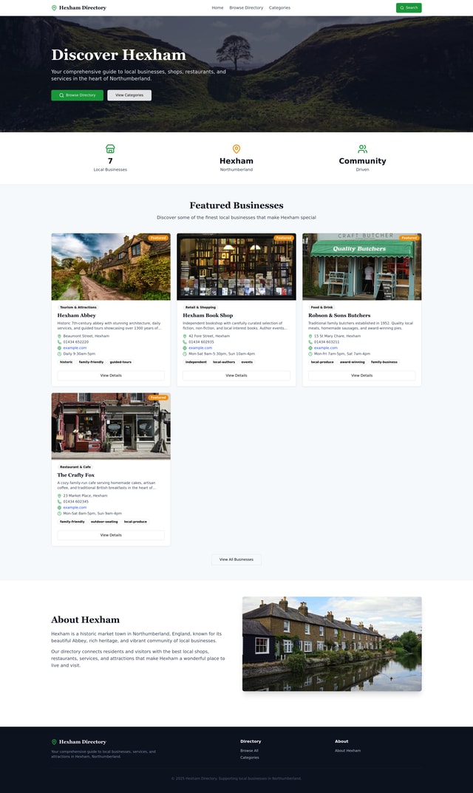This screenshot has width=473, height=793.
Task: View Details for Hexham Book Shop
Action: pyautogui.click(x=236, y=375)
